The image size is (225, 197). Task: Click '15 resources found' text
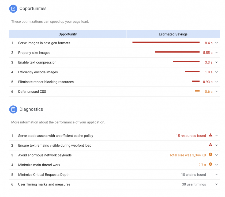tap(191, 136)
